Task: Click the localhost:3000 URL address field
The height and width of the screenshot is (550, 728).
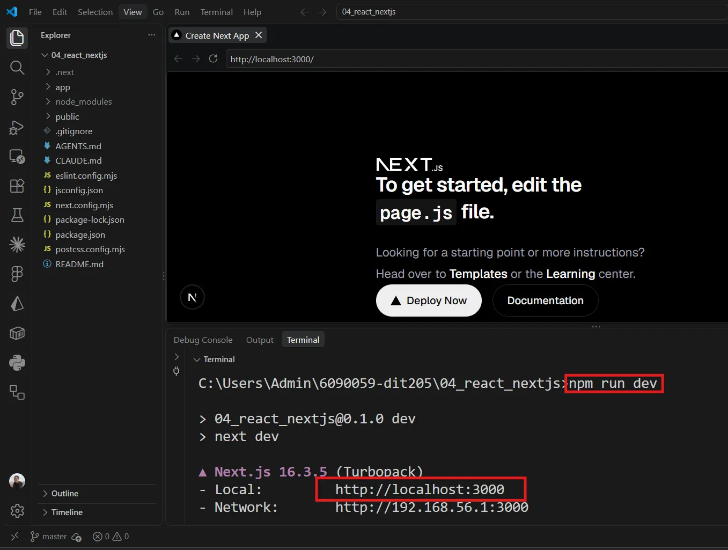Action: point(476,59)
